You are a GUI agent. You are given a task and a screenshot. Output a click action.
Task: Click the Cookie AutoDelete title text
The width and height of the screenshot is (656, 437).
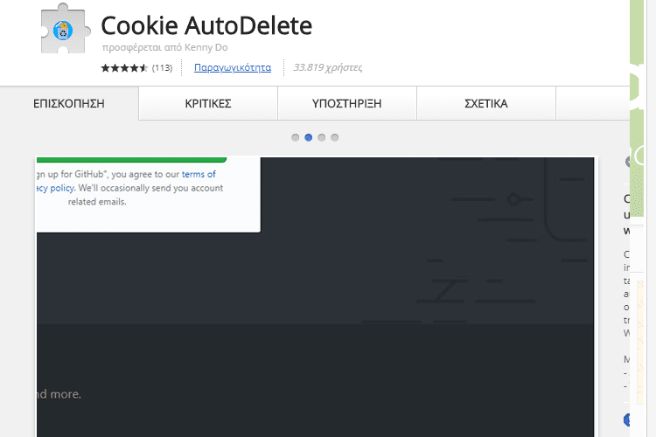[206, 25]
